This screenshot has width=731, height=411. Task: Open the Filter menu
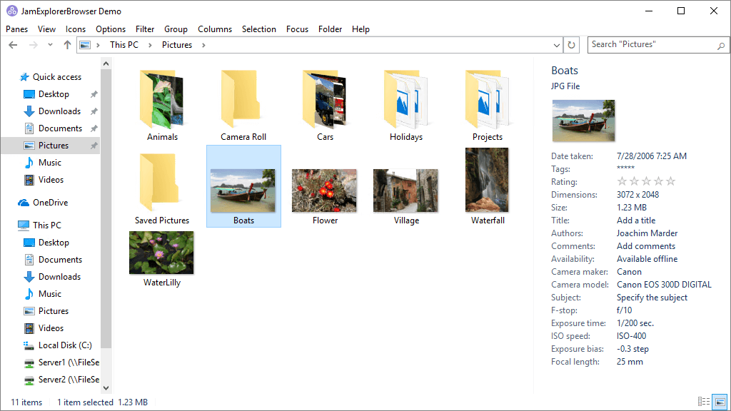click(145, 29)
